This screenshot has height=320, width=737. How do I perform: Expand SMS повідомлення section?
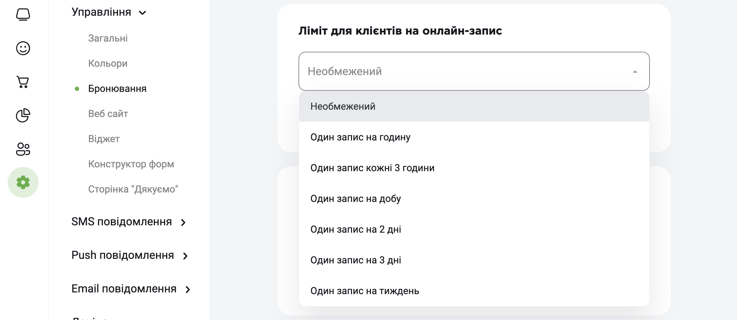(183, 222)
